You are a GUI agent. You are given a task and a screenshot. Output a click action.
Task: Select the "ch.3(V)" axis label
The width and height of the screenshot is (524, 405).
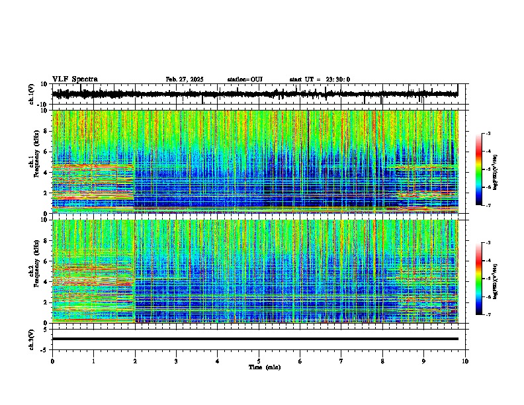pos(32,339)
